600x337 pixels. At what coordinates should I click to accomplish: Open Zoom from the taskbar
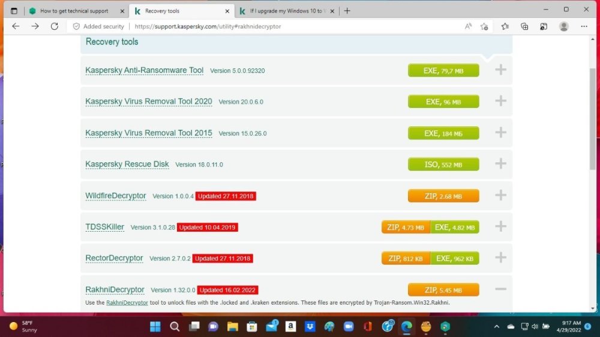349,327
